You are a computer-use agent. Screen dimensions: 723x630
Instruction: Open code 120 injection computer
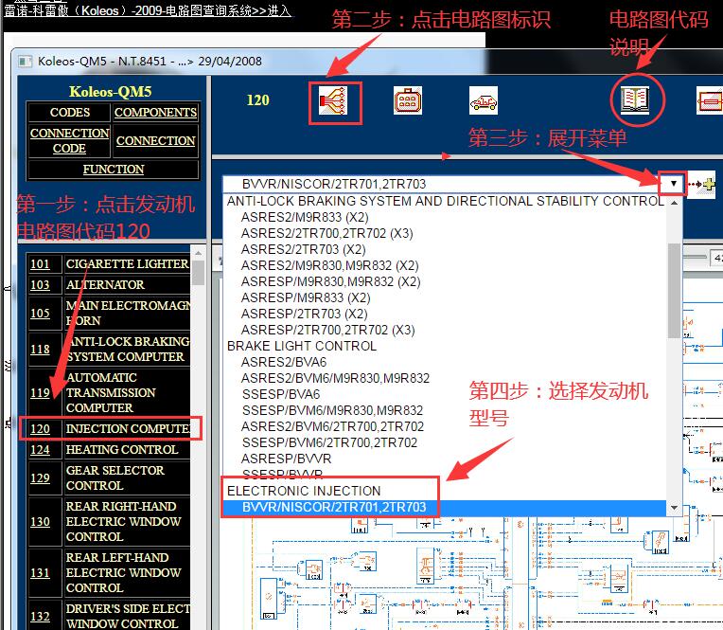[x=40, y=429]
